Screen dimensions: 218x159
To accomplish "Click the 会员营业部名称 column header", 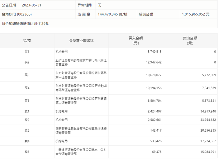I will (x=81, y=40).
